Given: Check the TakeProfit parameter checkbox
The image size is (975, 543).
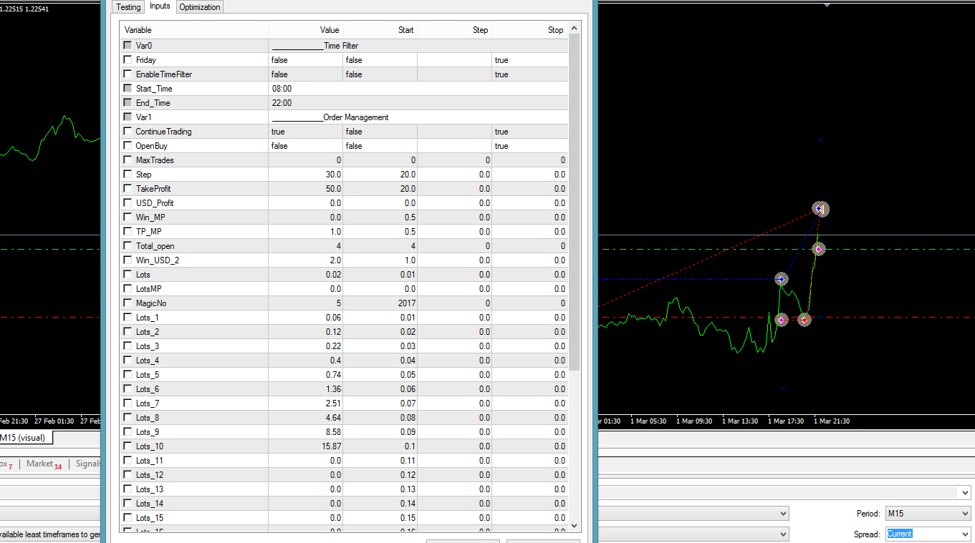Looking at the screenshot, I should 128,189.
